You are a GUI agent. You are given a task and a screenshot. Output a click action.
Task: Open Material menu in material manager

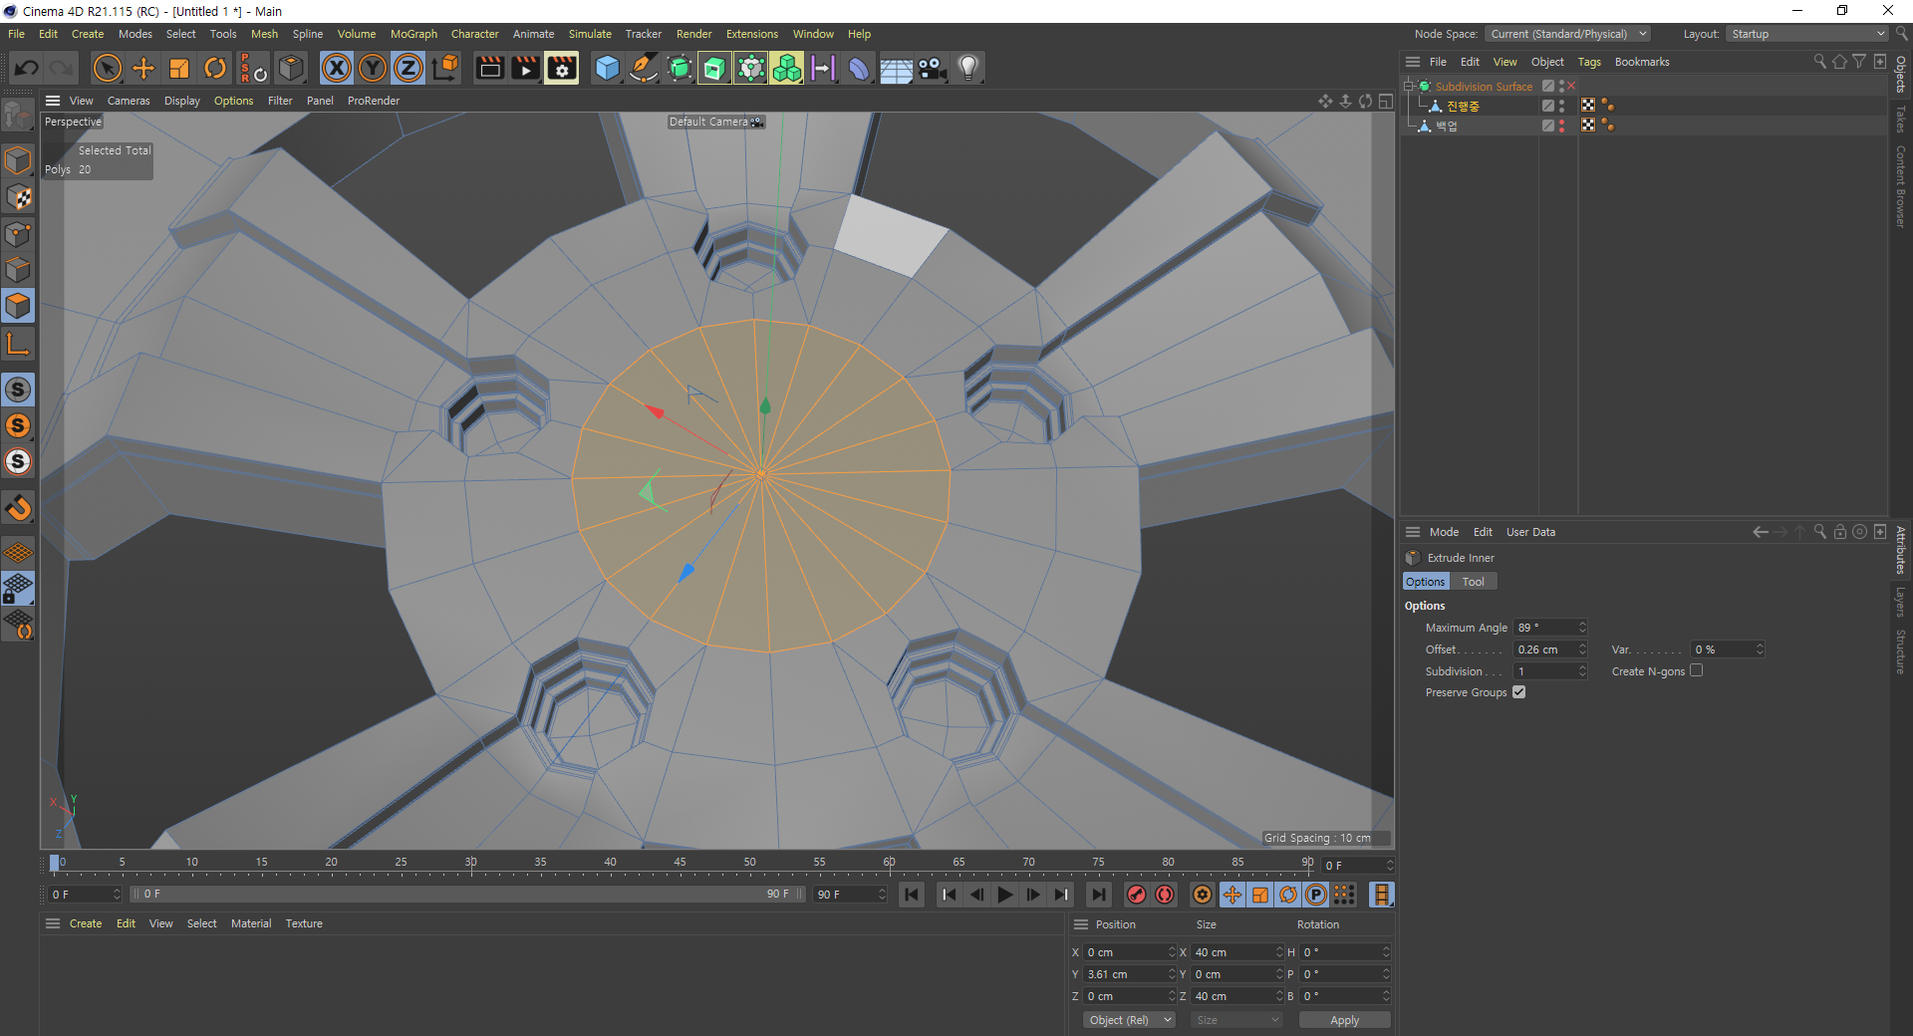click(251, 923)
